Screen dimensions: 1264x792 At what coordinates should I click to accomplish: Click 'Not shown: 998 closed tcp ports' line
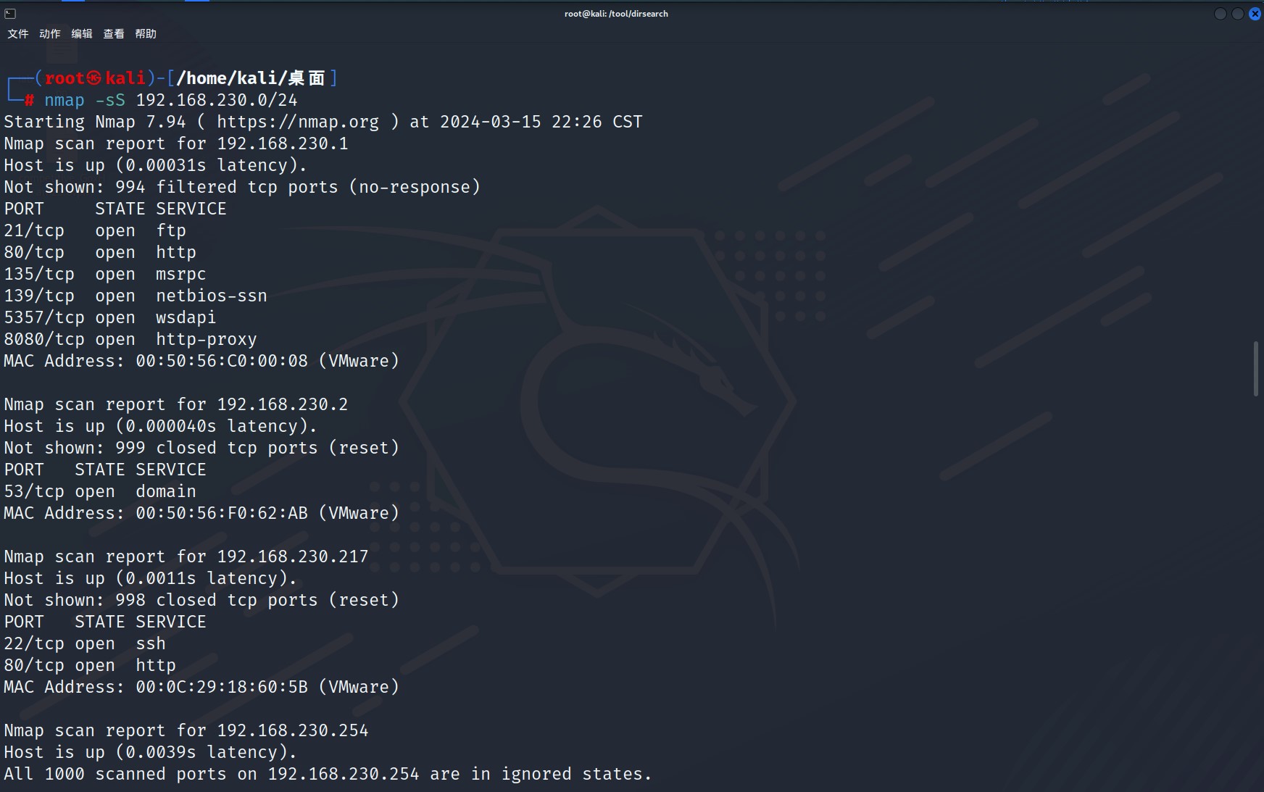(x=201, y=600)
